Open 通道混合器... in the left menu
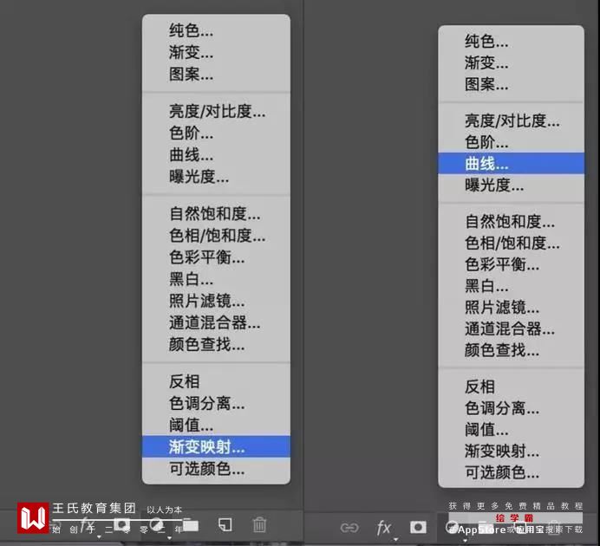 [x=216, y=322]
